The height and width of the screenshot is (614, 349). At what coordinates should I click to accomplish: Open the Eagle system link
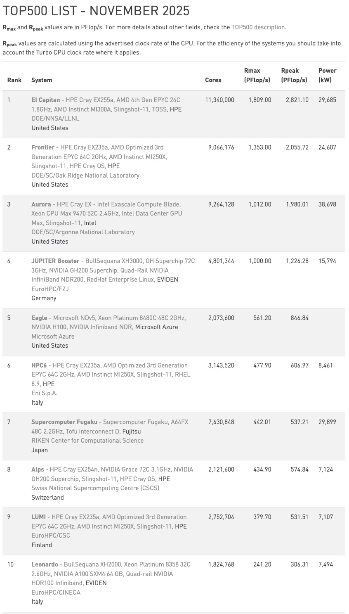pos(39,318)
